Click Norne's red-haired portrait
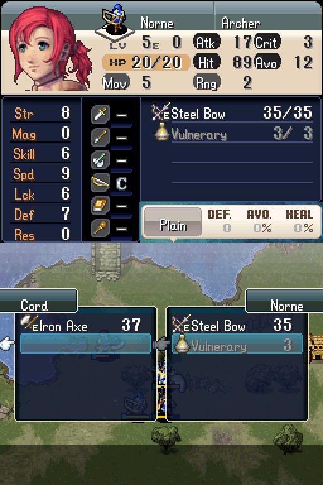The image size is (323, 485). click(x=48, y=49)
